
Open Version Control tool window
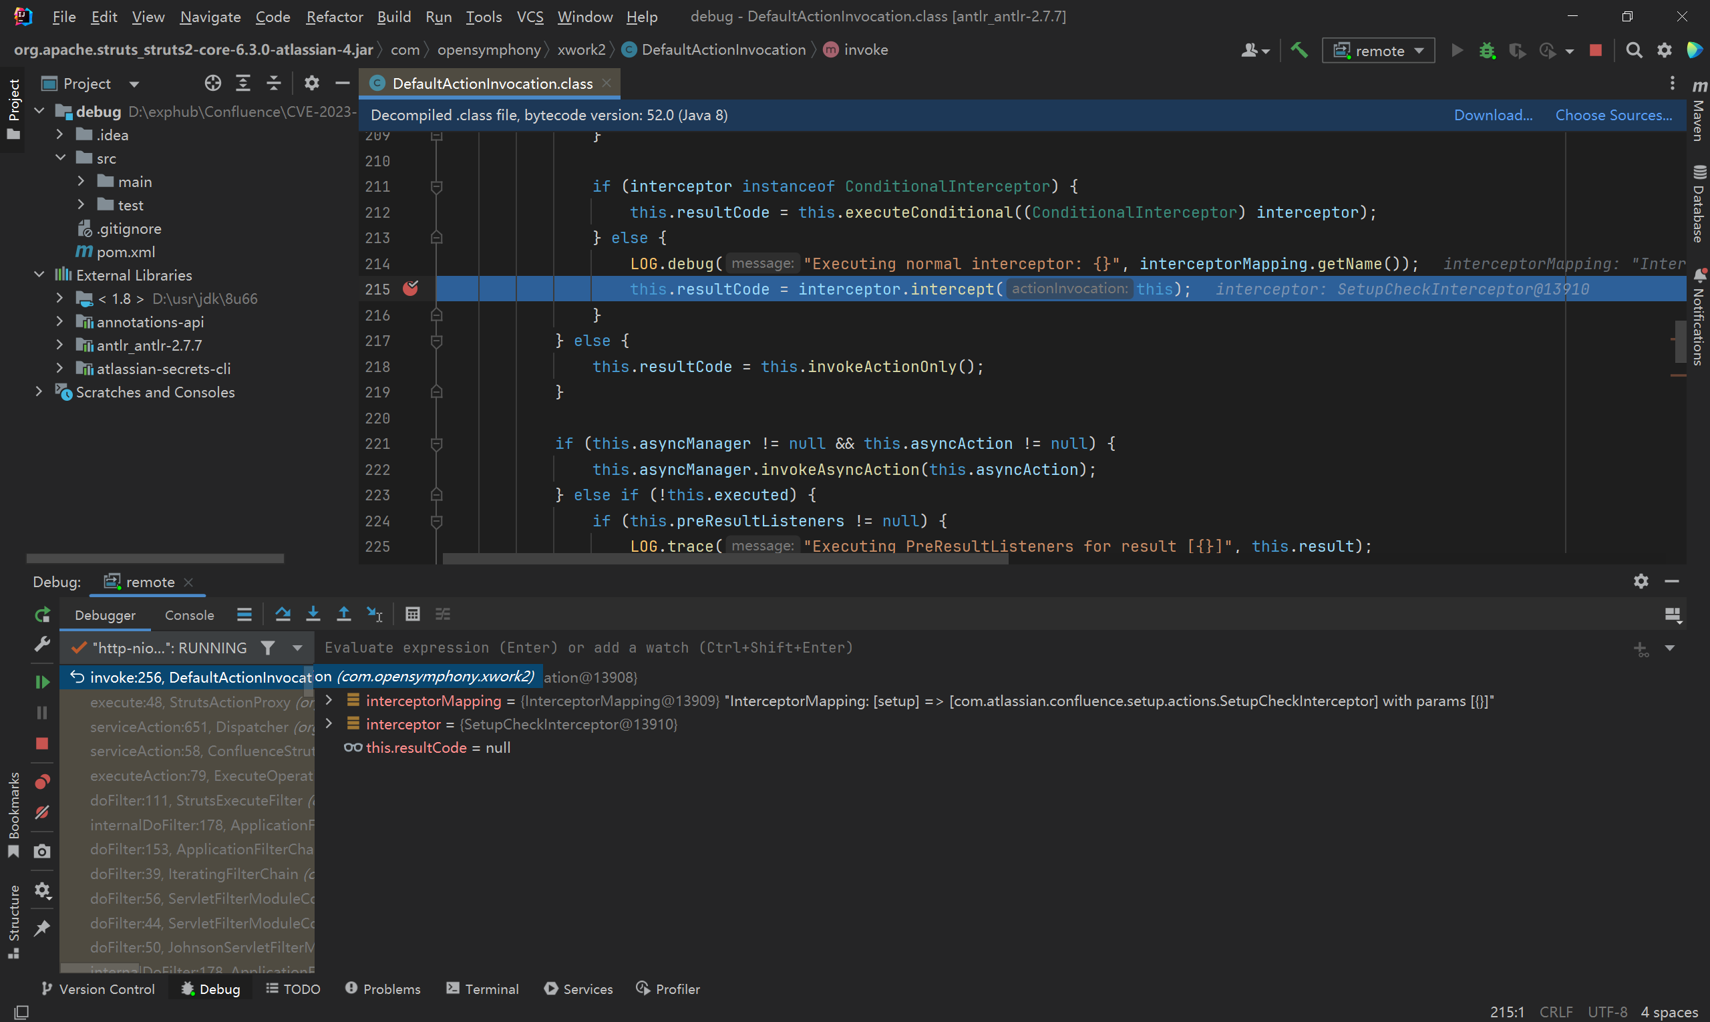pyautogui.click(x=98, y=988)
